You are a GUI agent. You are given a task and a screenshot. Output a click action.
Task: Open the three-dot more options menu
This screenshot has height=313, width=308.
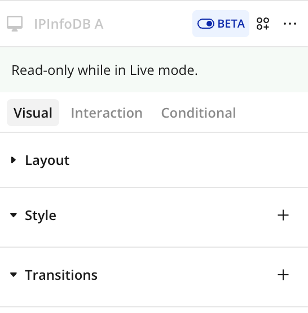(290, 24)
